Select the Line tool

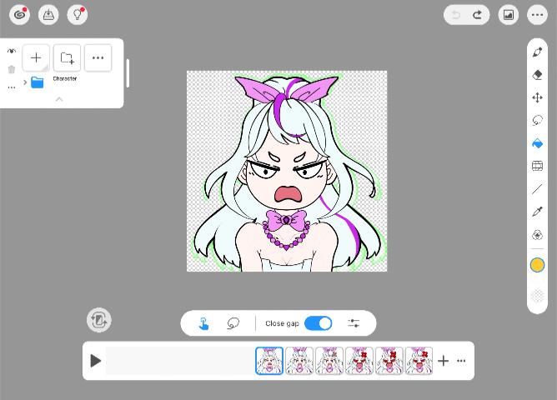(x=537, y=189)
